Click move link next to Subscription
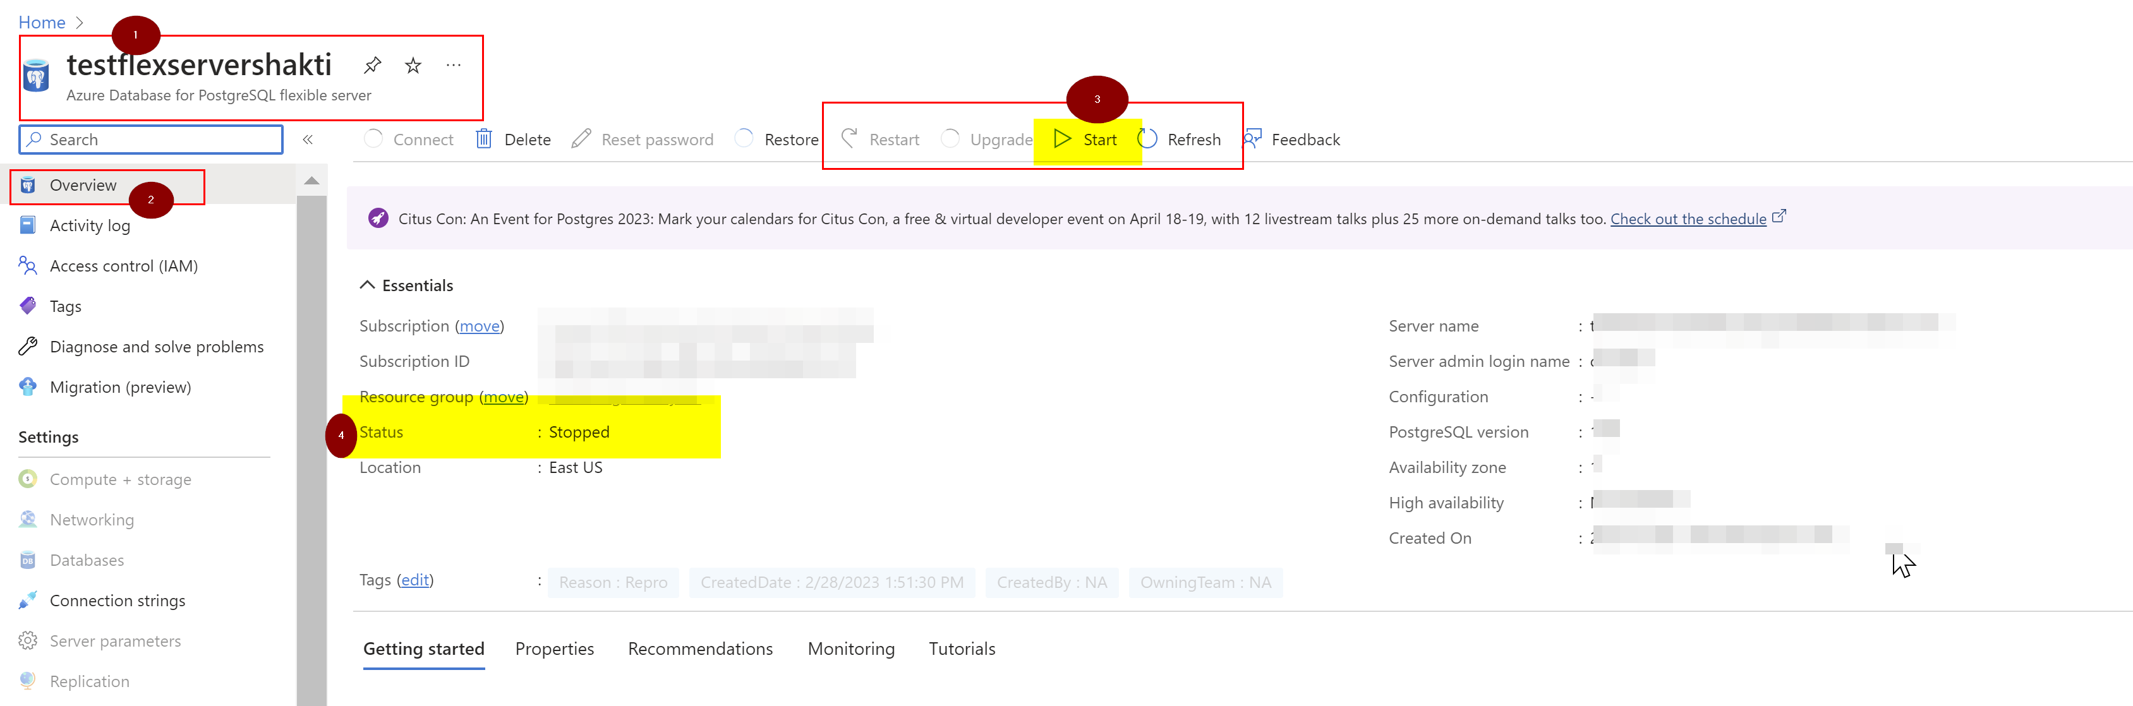Viewport: 2133px width, 706px height. 480,326
